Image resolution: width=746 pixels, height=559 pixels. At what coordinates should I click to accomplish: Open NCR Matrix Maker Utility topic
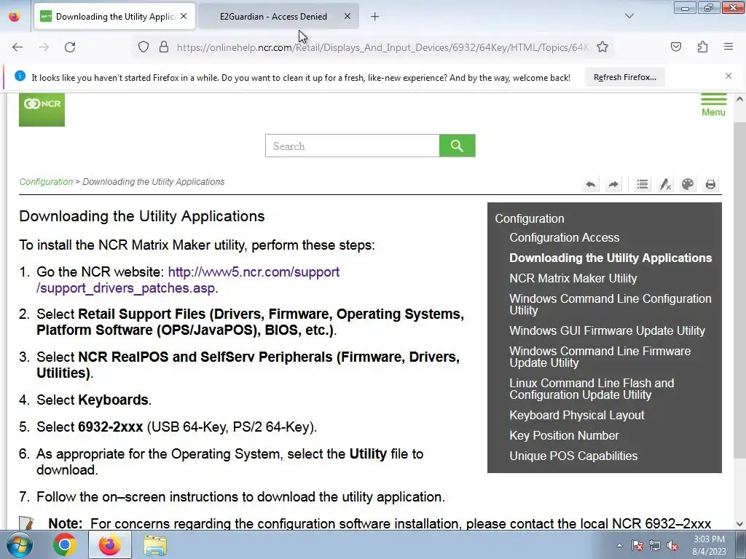click(x=573, y=279)
